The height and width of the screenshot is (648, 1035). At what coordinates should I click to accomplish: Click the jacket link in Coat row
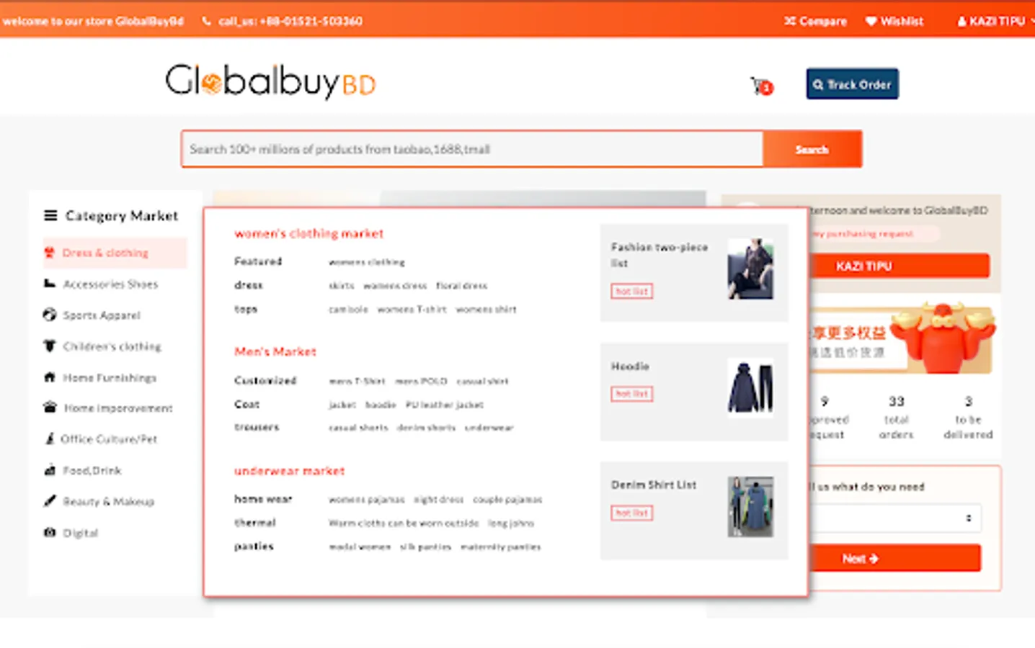coord(342,405)
